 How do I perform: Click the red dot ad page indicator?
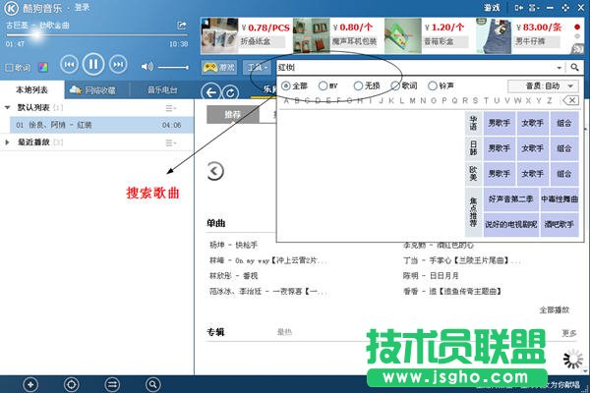pos(577,28)
